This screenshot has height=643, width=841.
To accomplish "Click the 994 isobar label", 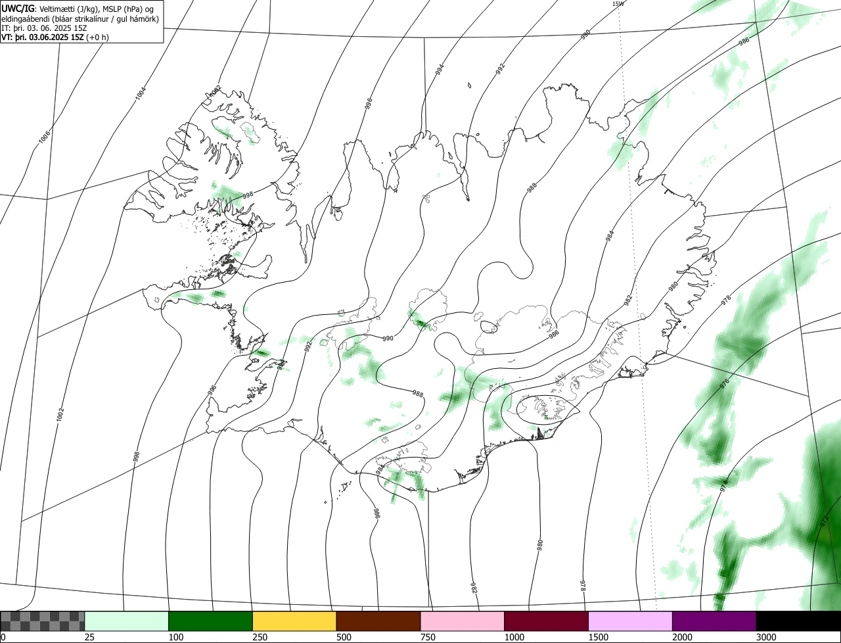I will 440,68.
